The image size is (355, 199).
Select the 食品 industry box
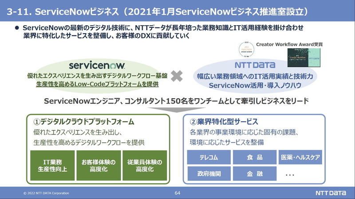[255, 157]
